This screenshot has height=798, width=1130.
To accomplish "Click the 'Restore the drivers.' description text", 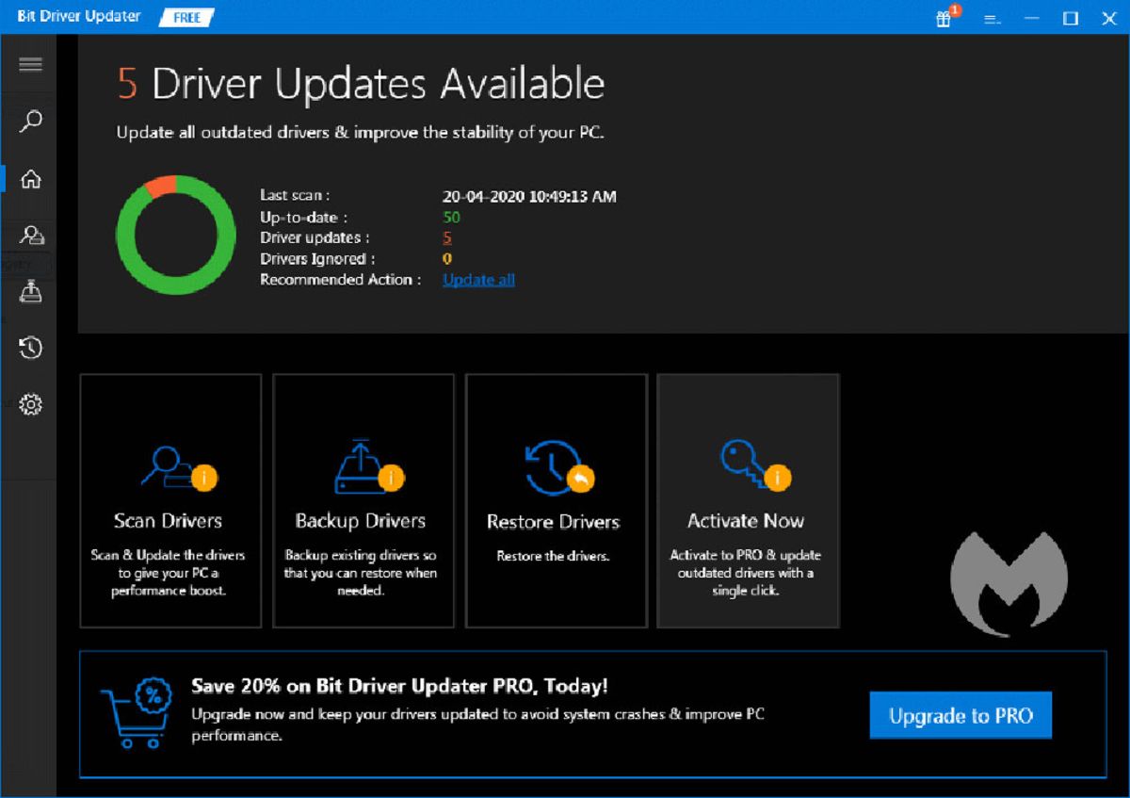I will pyautogui.click(x=553, y=556).
